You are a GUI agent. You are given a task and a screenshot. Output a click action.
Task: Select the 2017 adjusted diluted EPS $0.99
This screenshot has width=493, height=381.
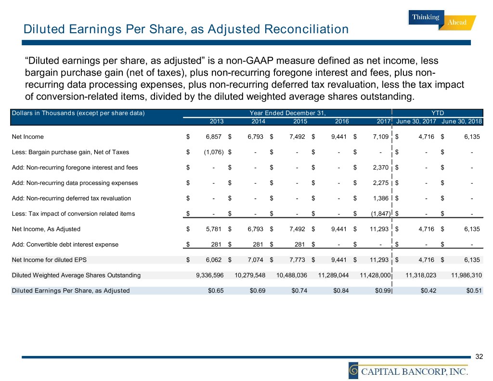click(x=381, y=290)
